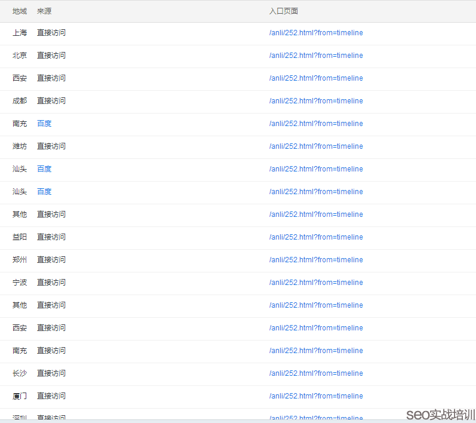Select the 厦门 region cell
Screen dimensions: 476x423
[20, 396]
